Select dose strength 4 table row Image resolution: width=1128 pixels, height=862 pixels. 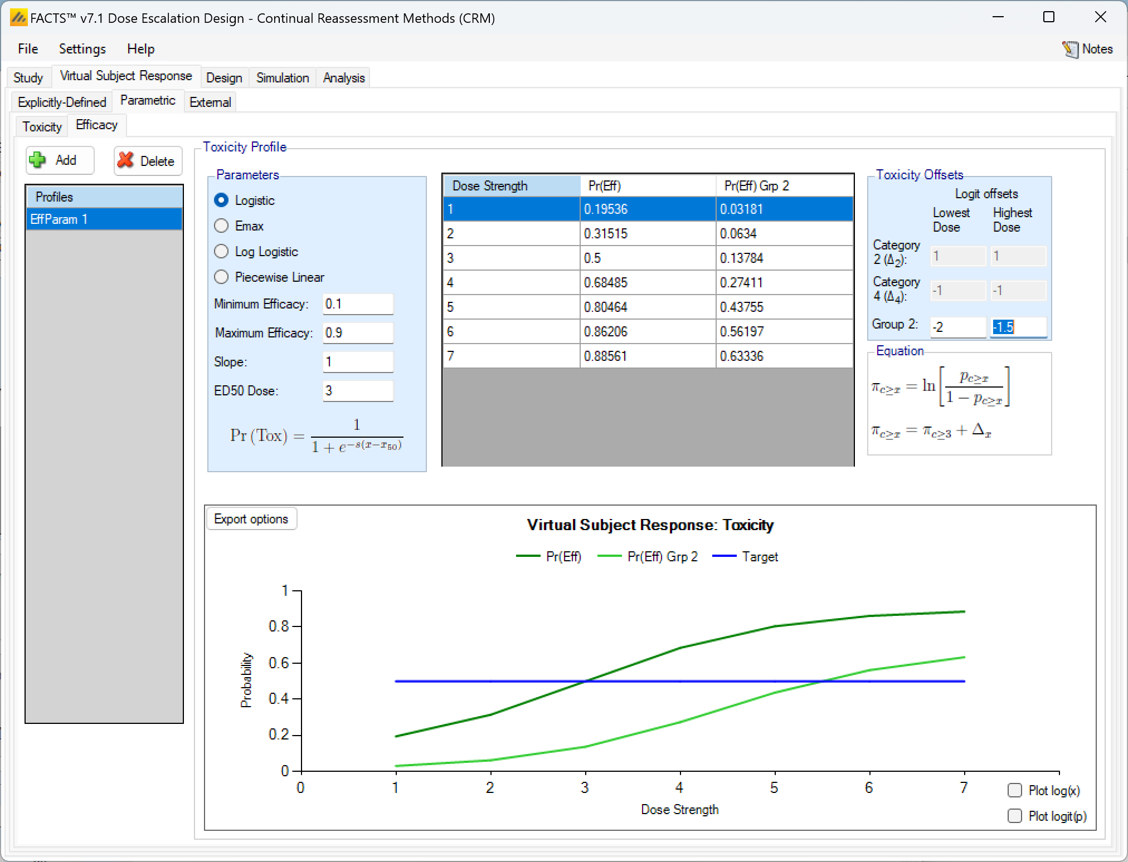[x=510, y=283]
